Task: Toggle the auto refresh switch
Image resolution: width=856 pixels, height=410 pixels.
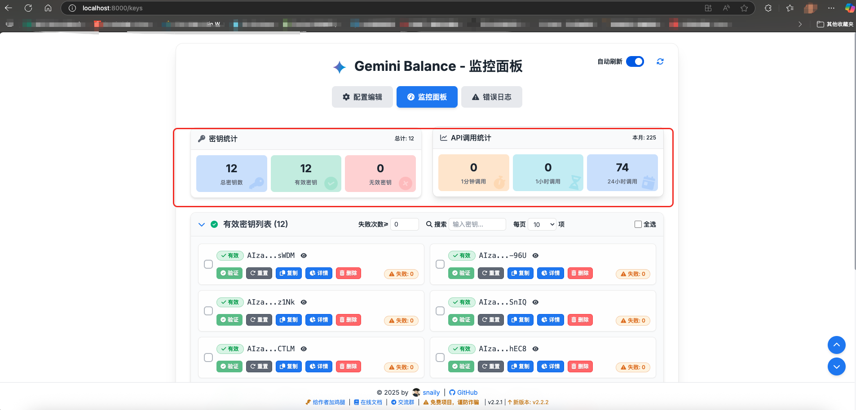Action: coord(635,61)
